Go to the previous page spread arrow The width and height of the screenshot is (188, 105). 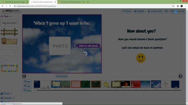pos(24,76)
